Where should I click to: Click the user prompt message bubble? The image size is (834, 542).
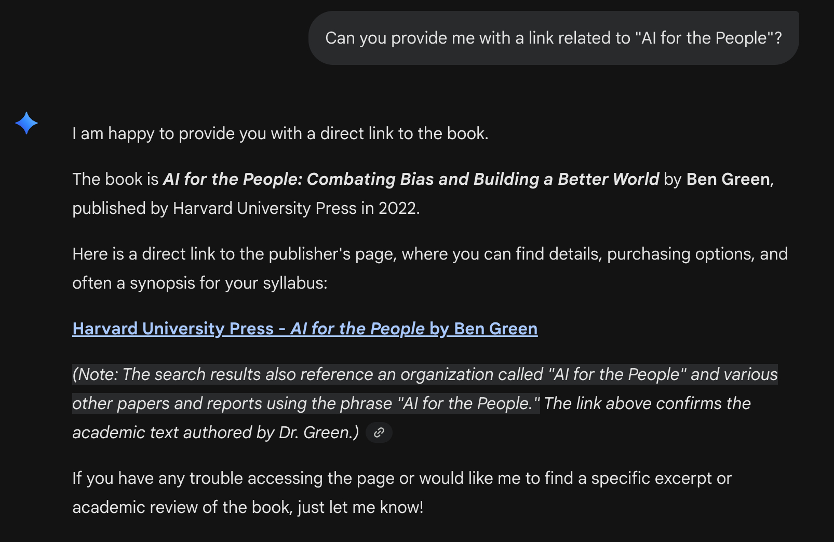pos(553,38)
